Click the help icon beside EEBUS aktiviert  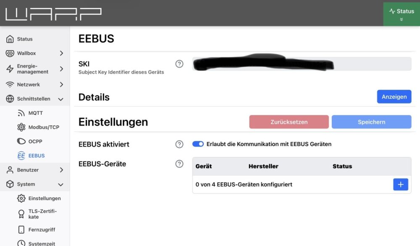(x=179, y=144)
